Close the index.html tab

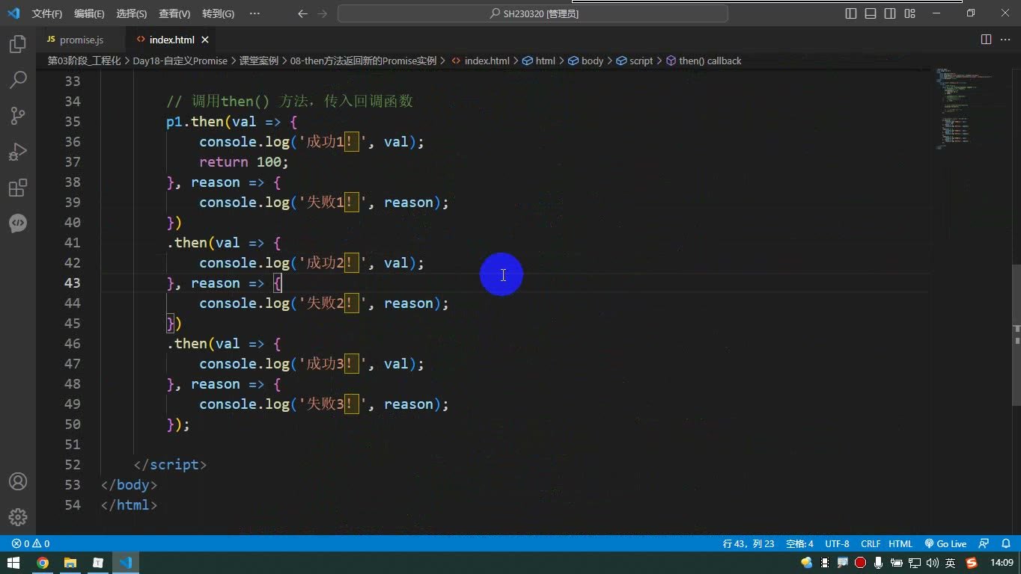[205, 40]
